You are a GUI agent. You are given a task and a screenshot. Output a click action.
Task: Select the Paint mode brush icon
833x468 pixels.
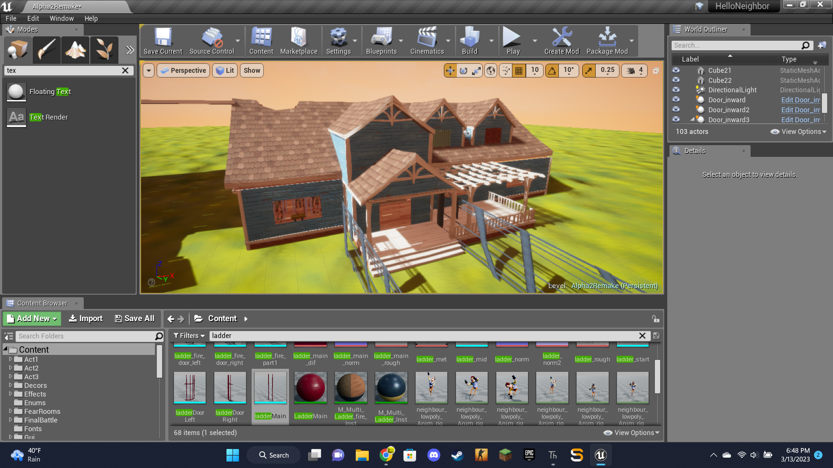click(x=46, y=50)
